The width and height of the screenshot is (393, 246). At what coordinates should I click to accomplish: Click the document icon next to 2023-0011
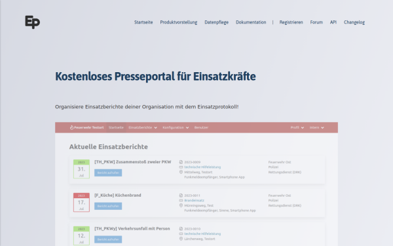coord(181,195)
